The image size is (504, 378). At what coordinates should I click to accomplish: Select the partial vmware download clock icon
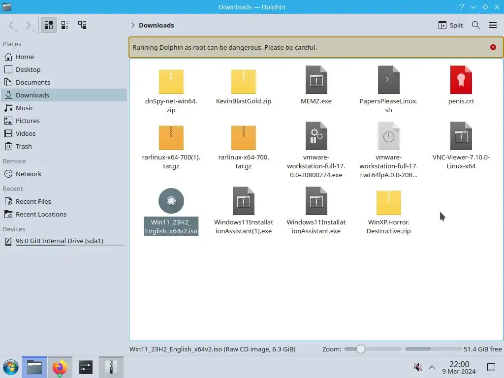(389, 136)
